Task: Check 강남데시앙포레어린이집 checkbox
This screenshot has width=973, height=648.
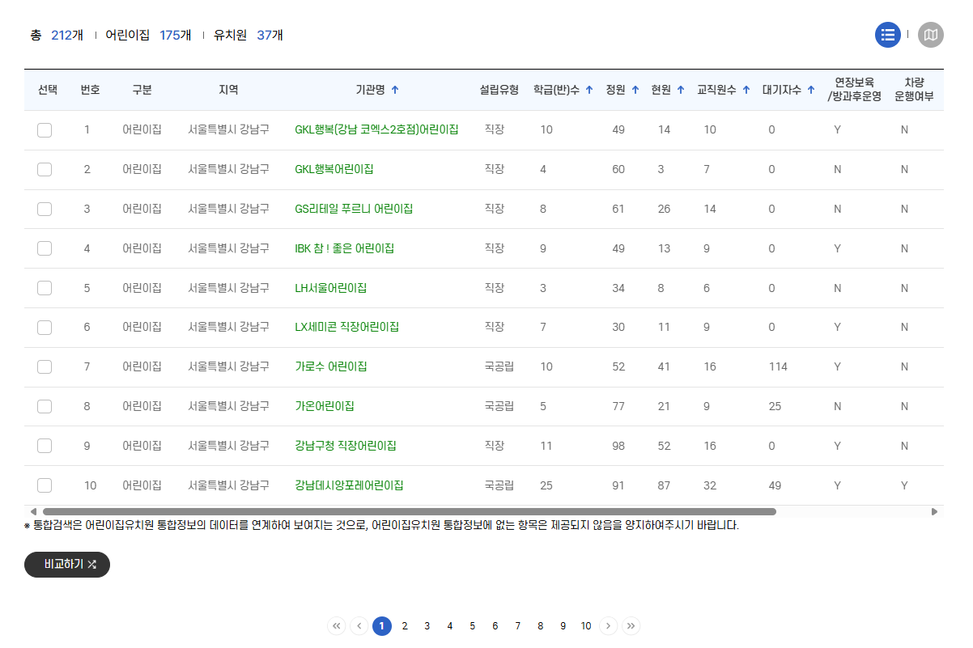Action: pyautogui.click(x=45, y=485)
